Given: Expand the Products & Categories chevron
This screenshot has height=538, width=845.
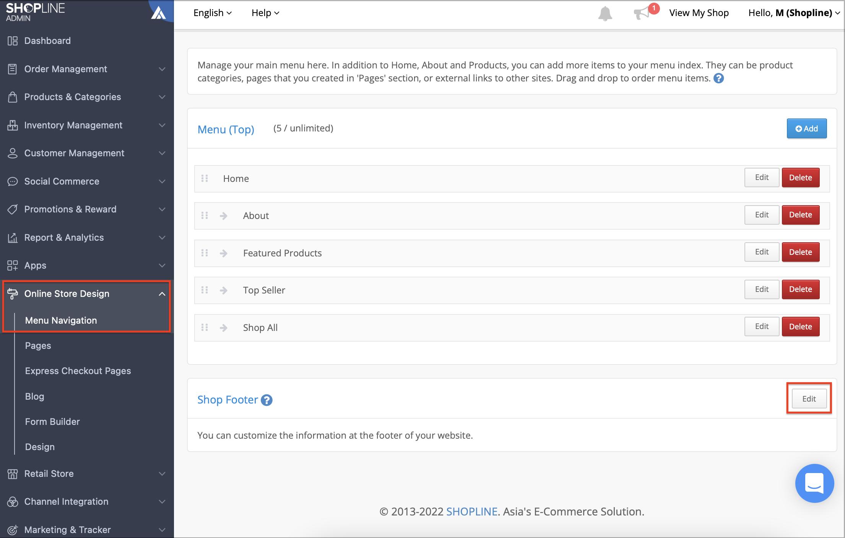Looking at the screenshot, I should 162,97.
